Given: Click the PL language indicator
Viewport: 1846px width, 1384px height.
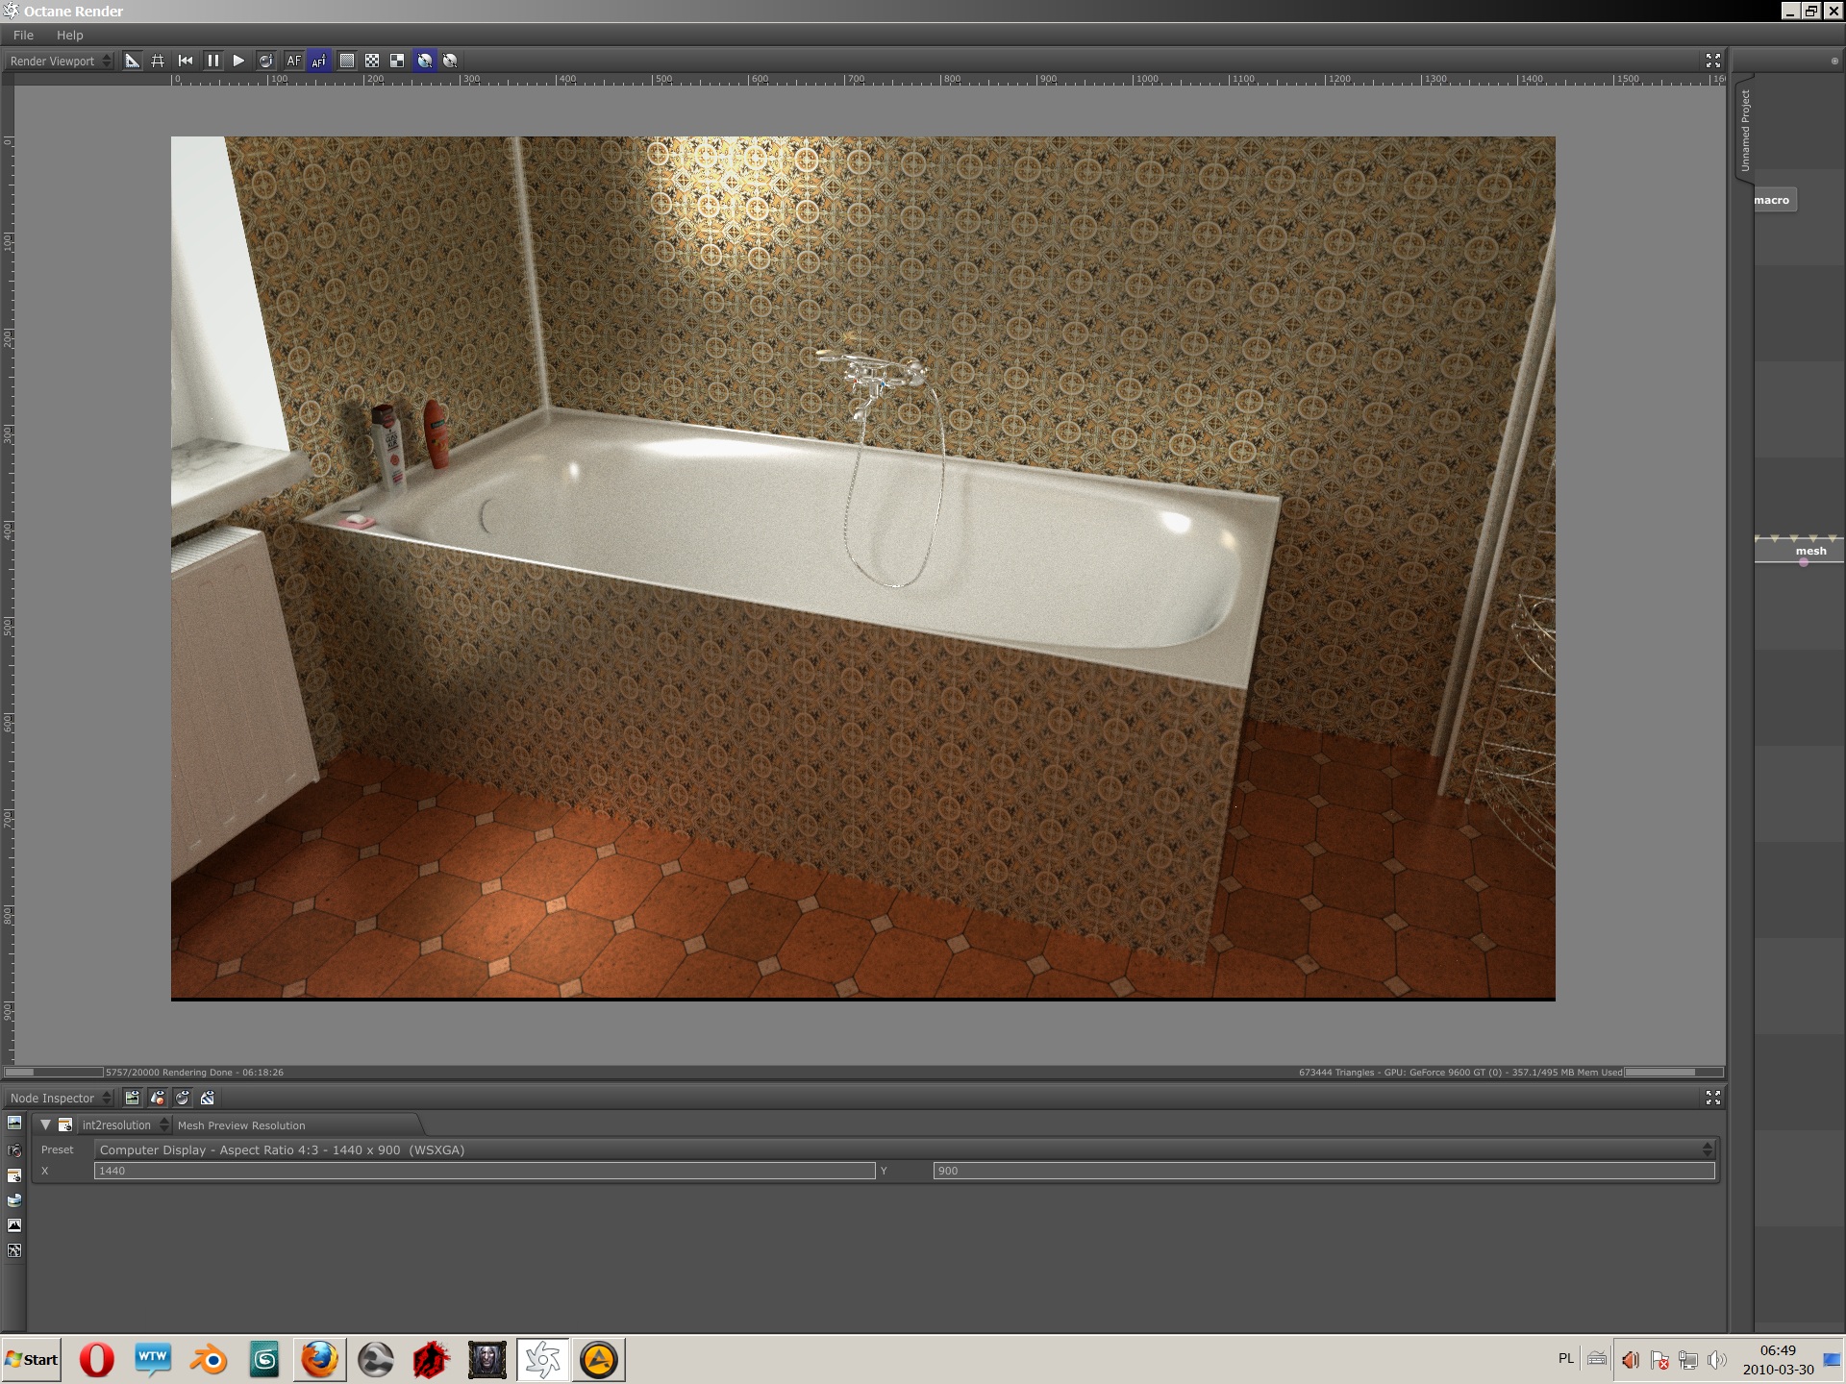Looking at the screenshot, I should 1566,1358.
